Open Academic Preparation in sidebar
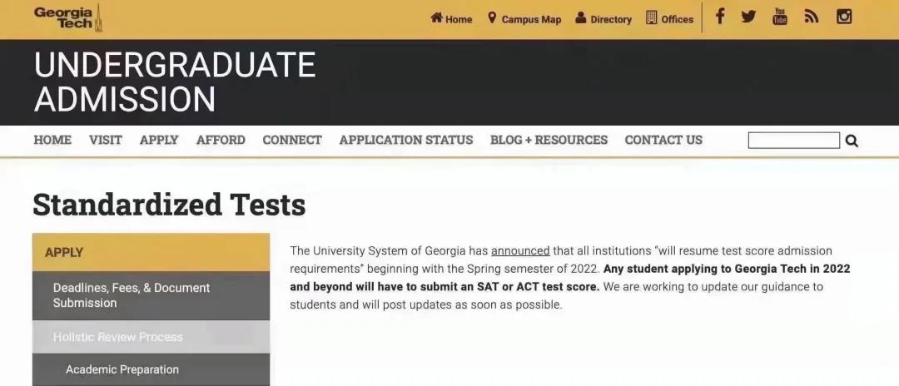The height and width of the screenshot is (386, 899). (x=122, y=369)
